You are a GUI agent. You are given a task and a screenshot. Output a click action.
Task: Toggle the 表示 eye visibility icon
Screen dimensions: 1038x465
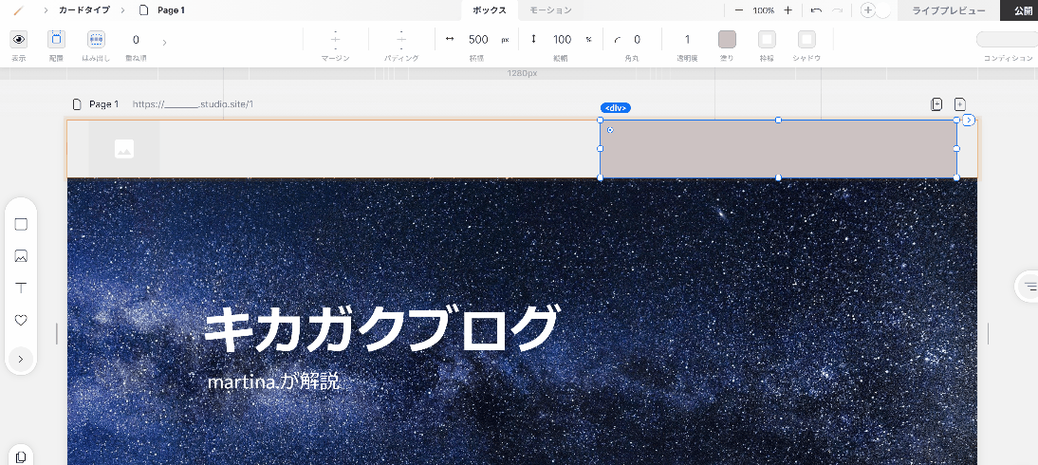19,40
